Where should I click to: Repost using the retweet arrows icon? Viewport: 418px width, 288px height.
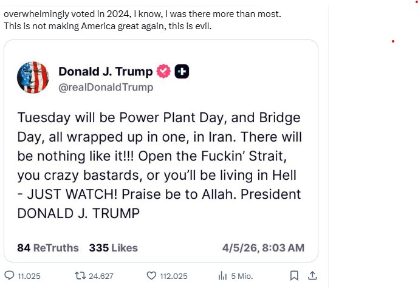(x=78, y=276)
